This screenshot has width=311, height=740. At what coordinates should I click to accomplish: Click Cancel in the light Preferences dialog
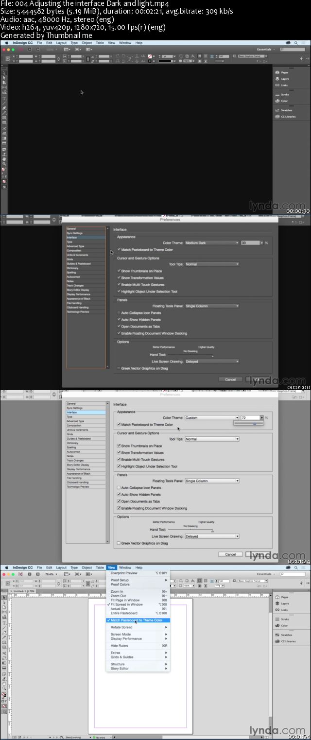click(230, 554)
